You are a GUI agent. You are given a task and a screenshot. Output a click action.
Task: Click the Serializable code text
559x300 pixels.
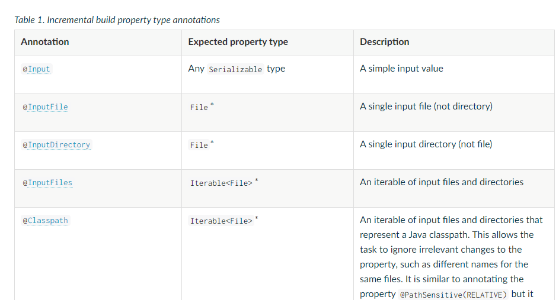pos(235,69)
